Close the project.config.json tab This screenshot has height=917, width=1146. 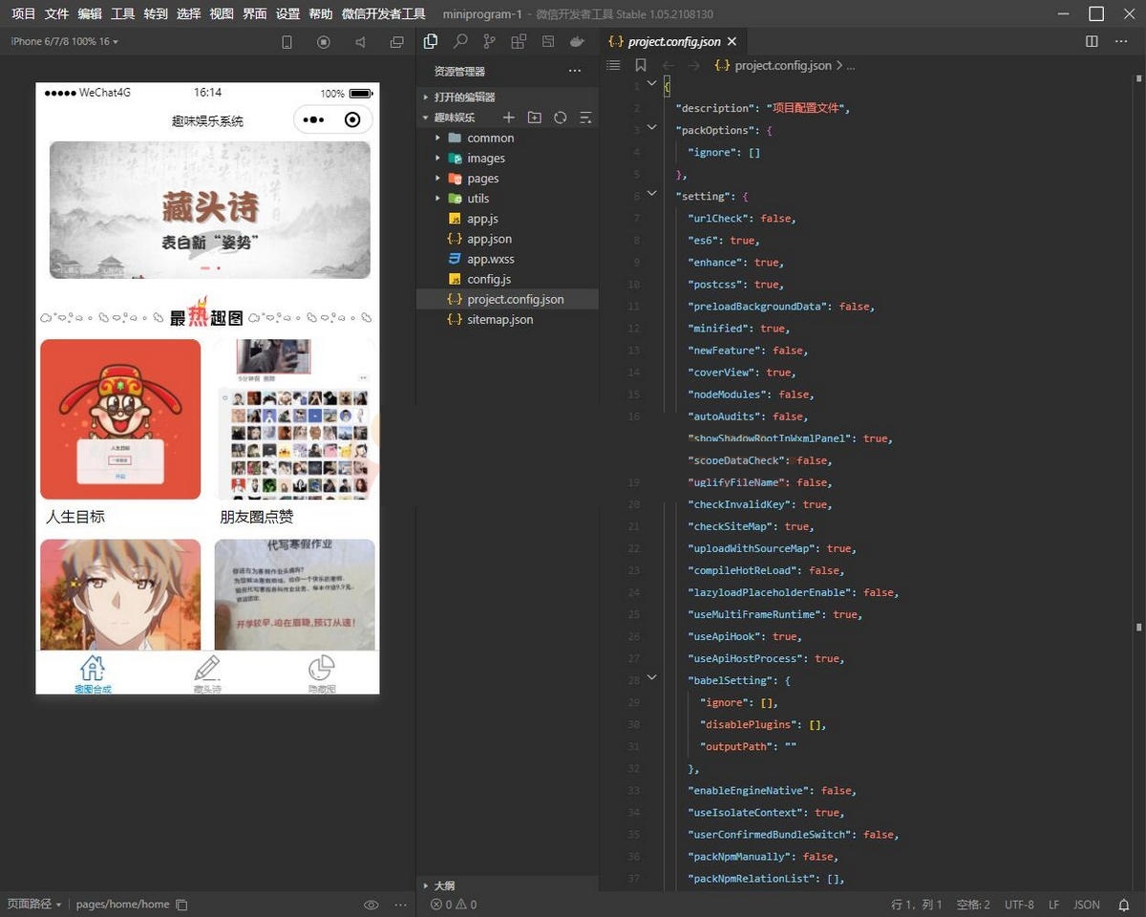(x=732, y=42)
